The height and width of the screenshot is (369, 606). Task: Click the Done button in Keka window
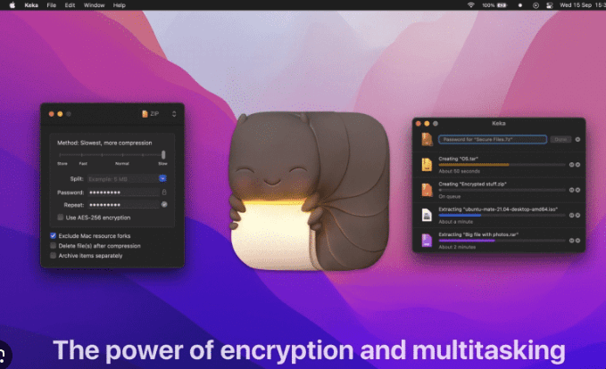[x=560, y=139]
